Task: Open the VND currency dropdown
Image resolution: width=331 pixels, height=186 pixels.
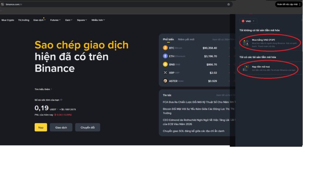Action: [248, 21]
